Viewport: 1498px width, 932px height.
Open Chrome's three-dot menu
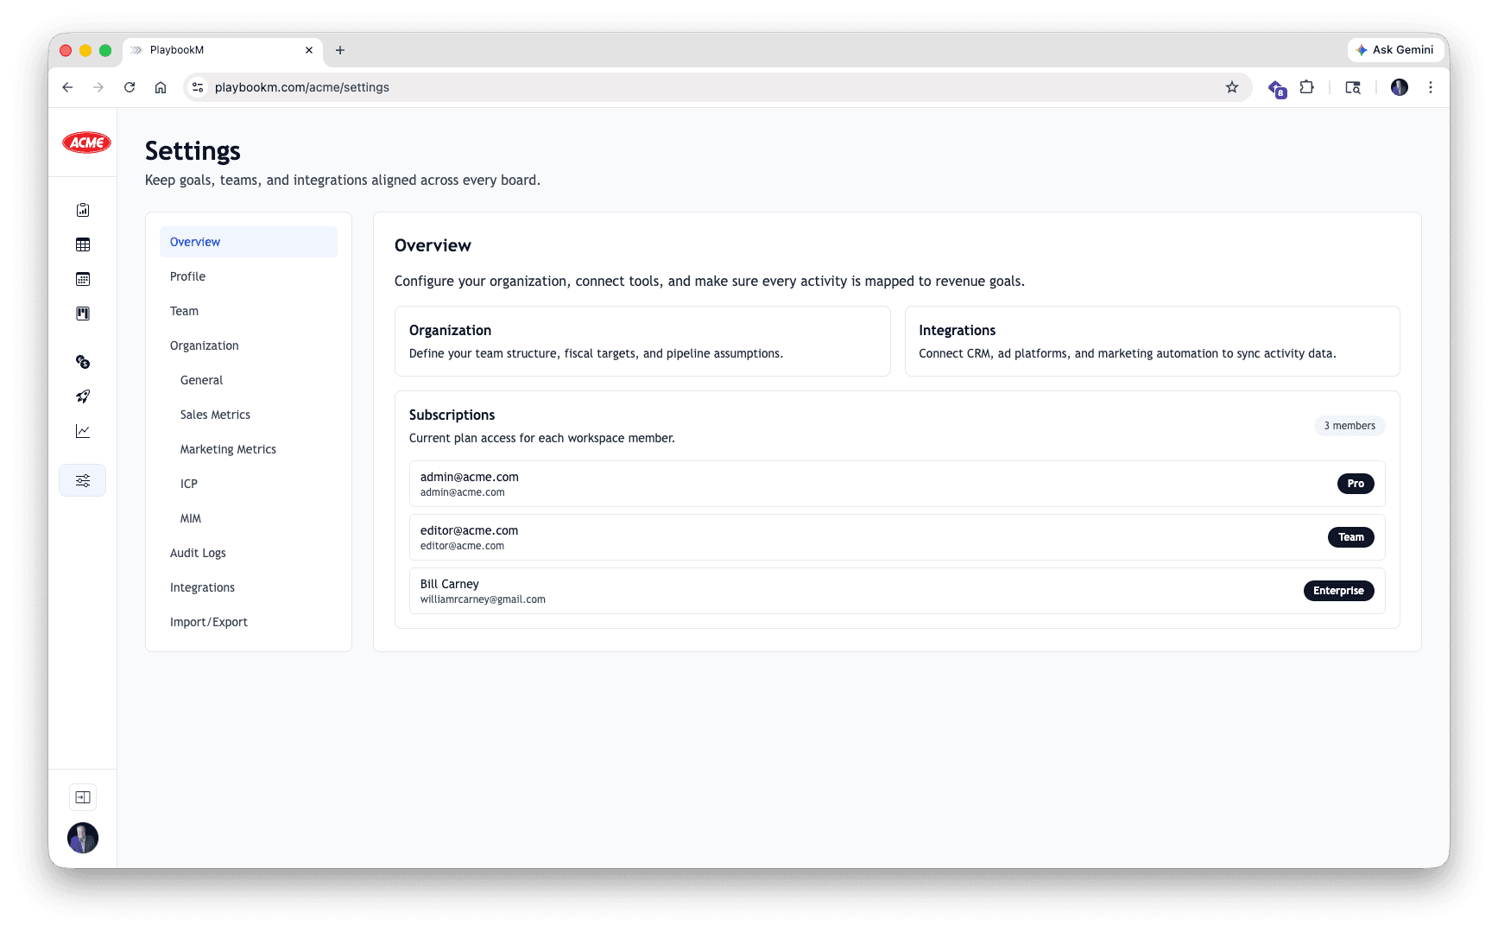[1431, 87]
